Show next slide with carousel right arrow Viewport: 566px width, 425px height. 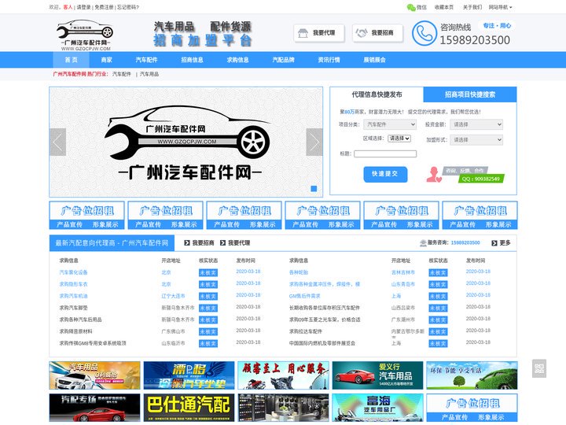(314, 142)
